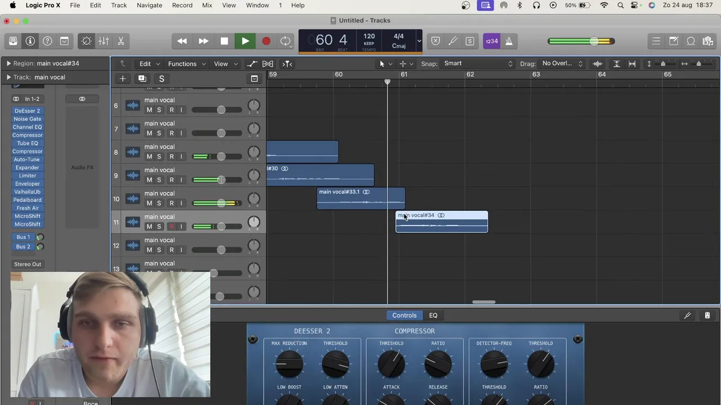
Task: Click the ValhallaUb plugin slot
Action: pyautogui.click(x=27, y=192)
